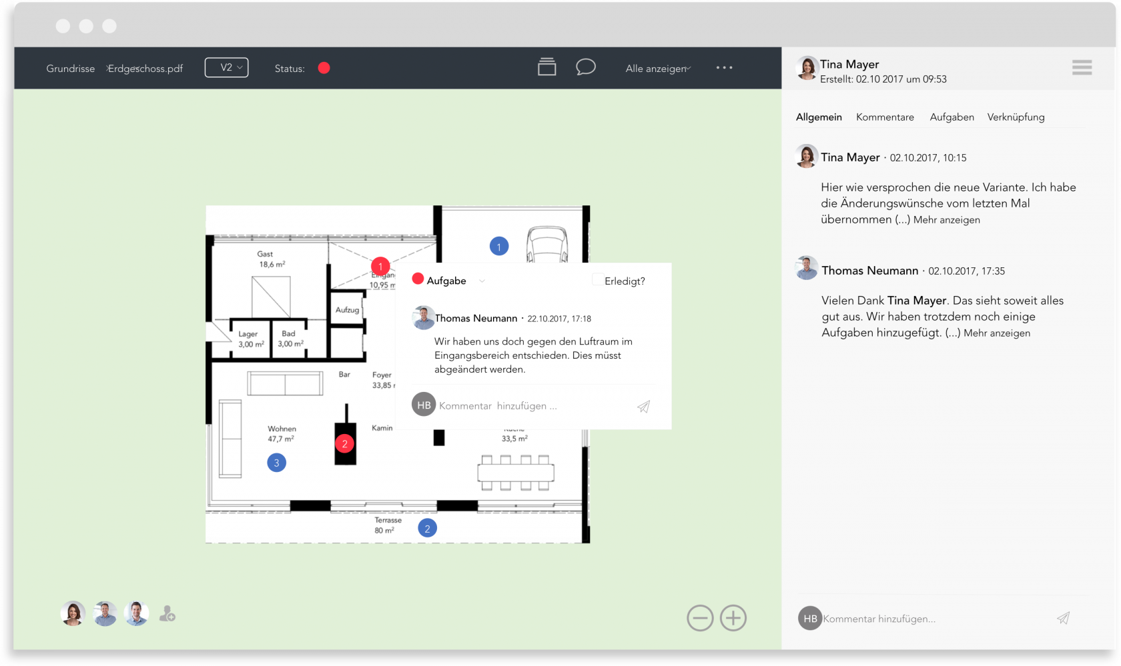Select red task marker 1 on floor plan

click(380, 267)
